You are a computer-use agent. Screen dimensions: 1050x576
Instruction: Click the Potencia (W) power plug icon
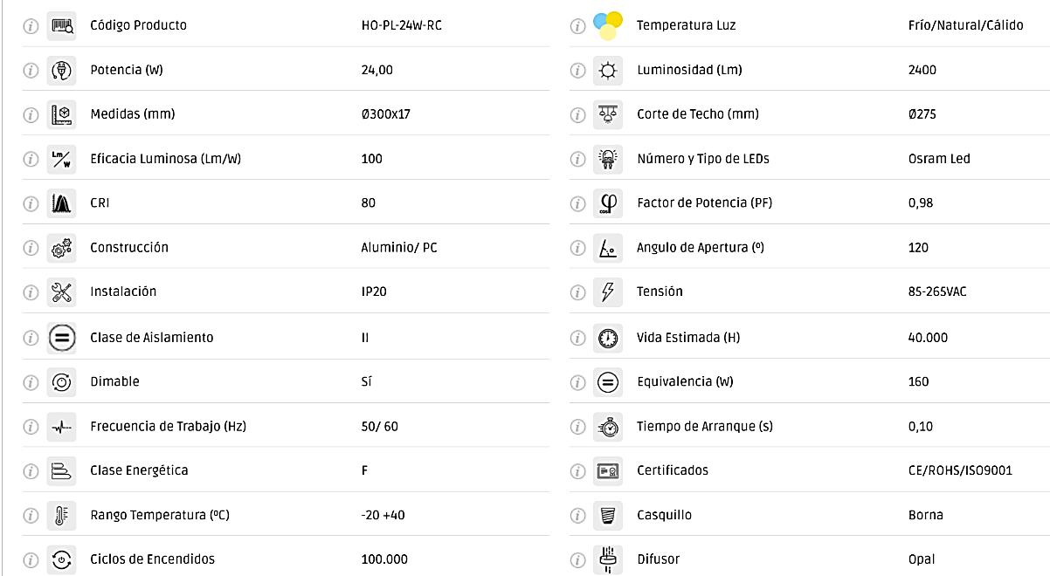pyautogui.click(x=61, y=70)
